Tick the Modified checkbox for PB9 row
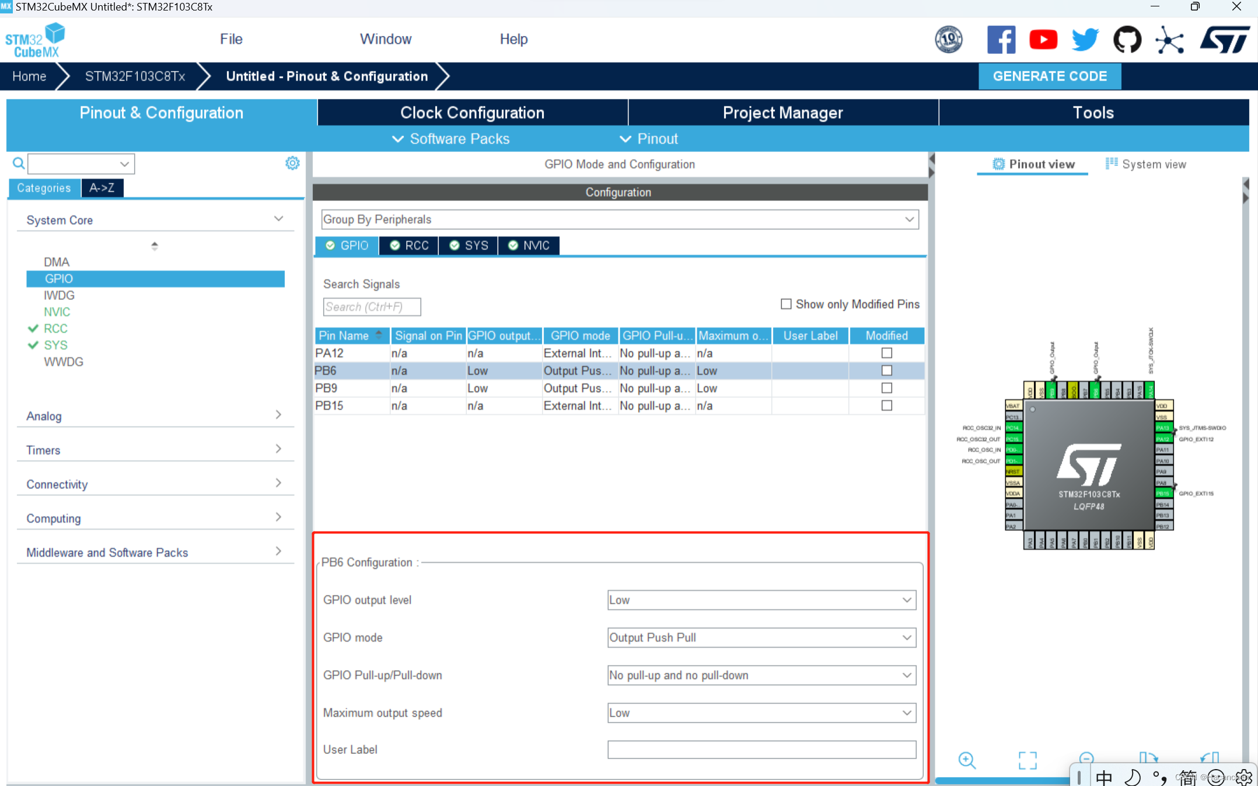This screenshot has height=786, width=1258. pos(886,388)
